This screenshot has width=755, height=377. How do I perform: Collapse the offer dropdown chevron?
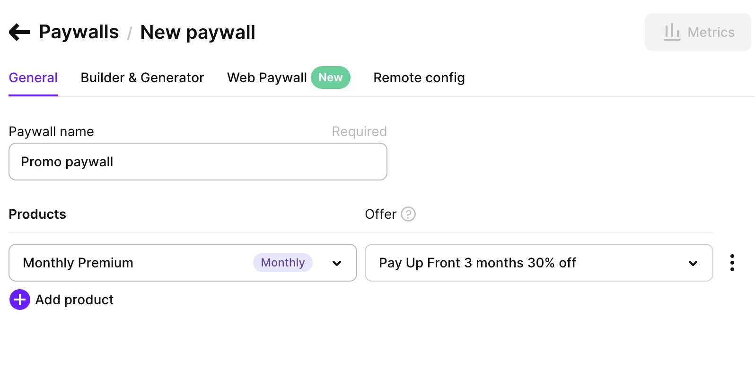point(693,263)
